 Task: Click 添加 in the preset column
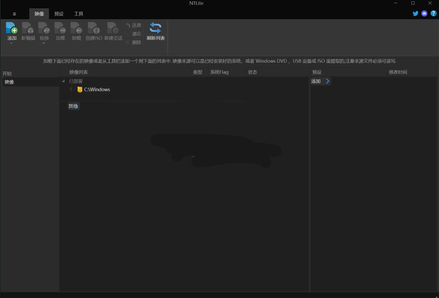coord(315,81)
